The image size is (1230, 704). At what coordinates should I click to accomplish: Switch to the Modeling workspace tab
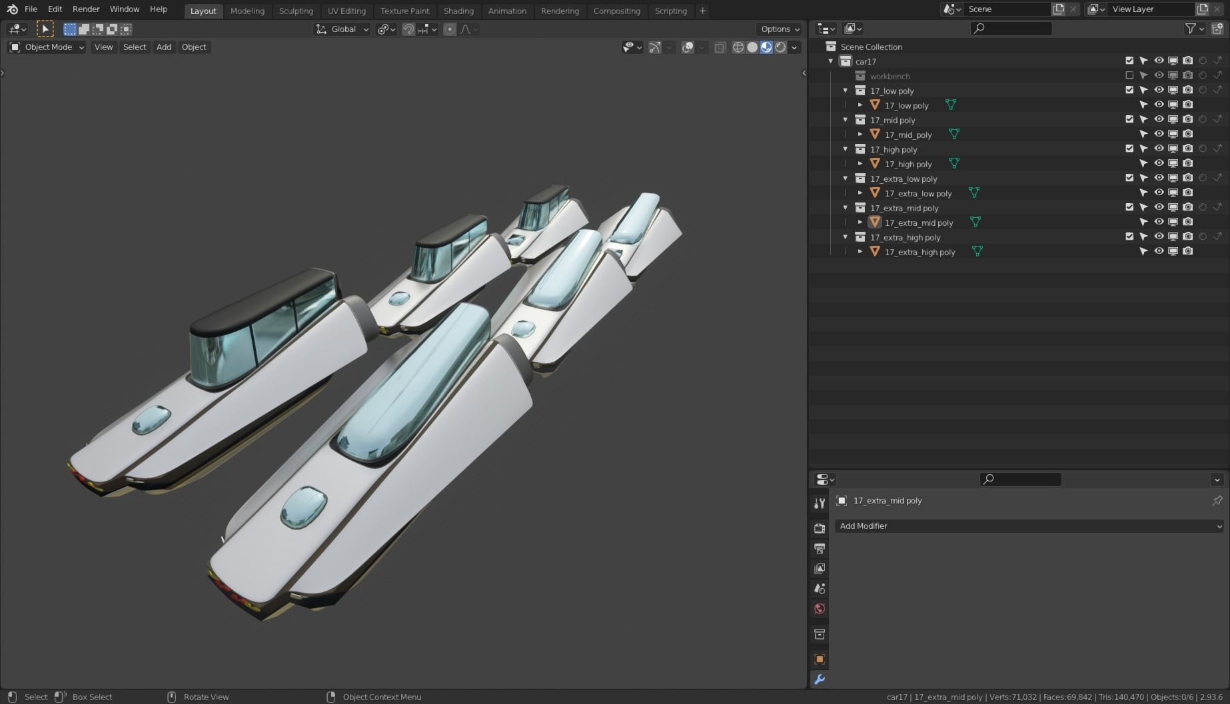[x=247, y=11]
